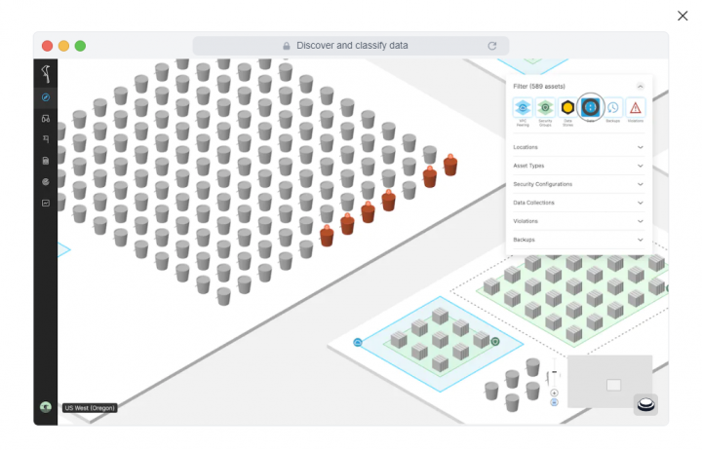
Task: Expand the Security Configurations section
Action: click(x=578, y=184)
